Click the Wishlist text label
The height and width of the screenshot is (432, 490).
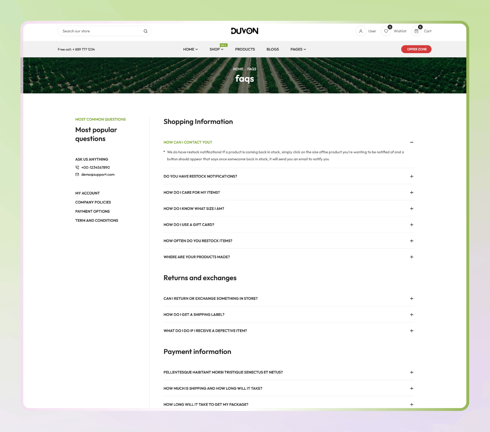(400, 31)
